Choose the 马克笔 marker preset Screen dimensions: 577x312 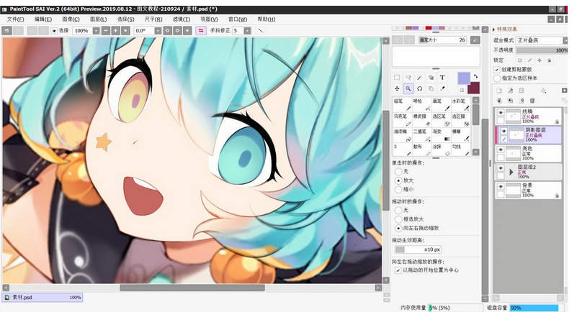click(402, 119)
